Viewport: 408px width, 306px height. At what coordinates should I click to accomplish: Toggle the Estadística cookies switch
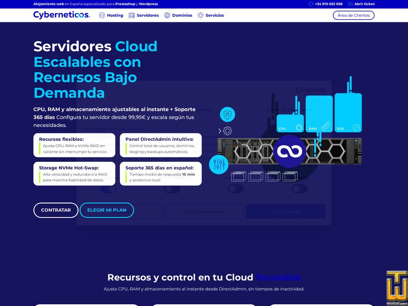coord(236,189)
